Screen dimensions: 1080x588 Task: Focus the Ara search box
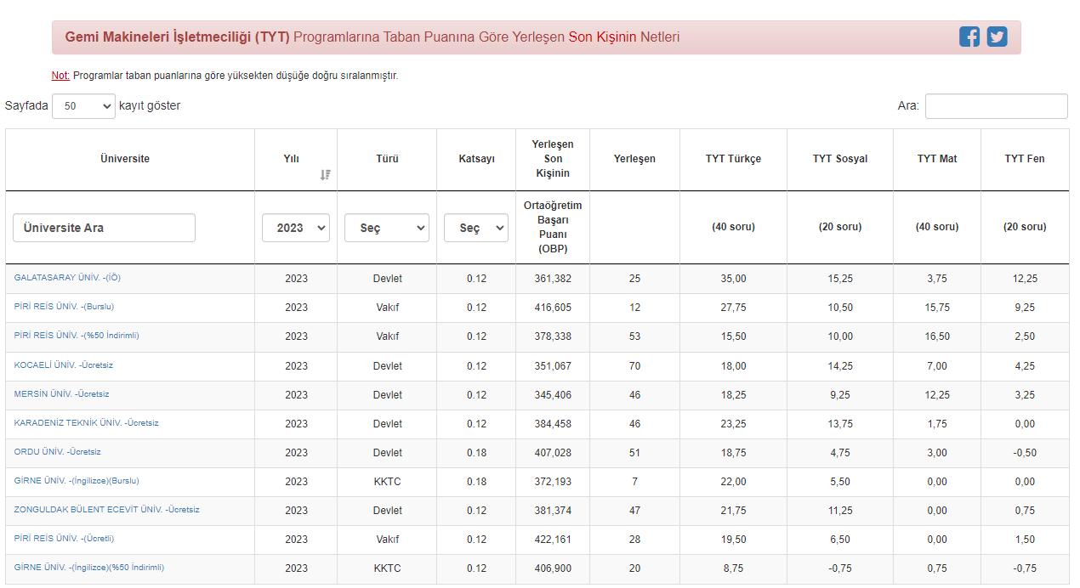point(996,106)
